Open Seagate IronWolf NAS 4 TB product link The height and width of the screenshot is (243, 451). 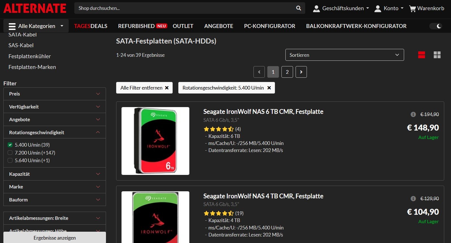[x=263, y=196]
